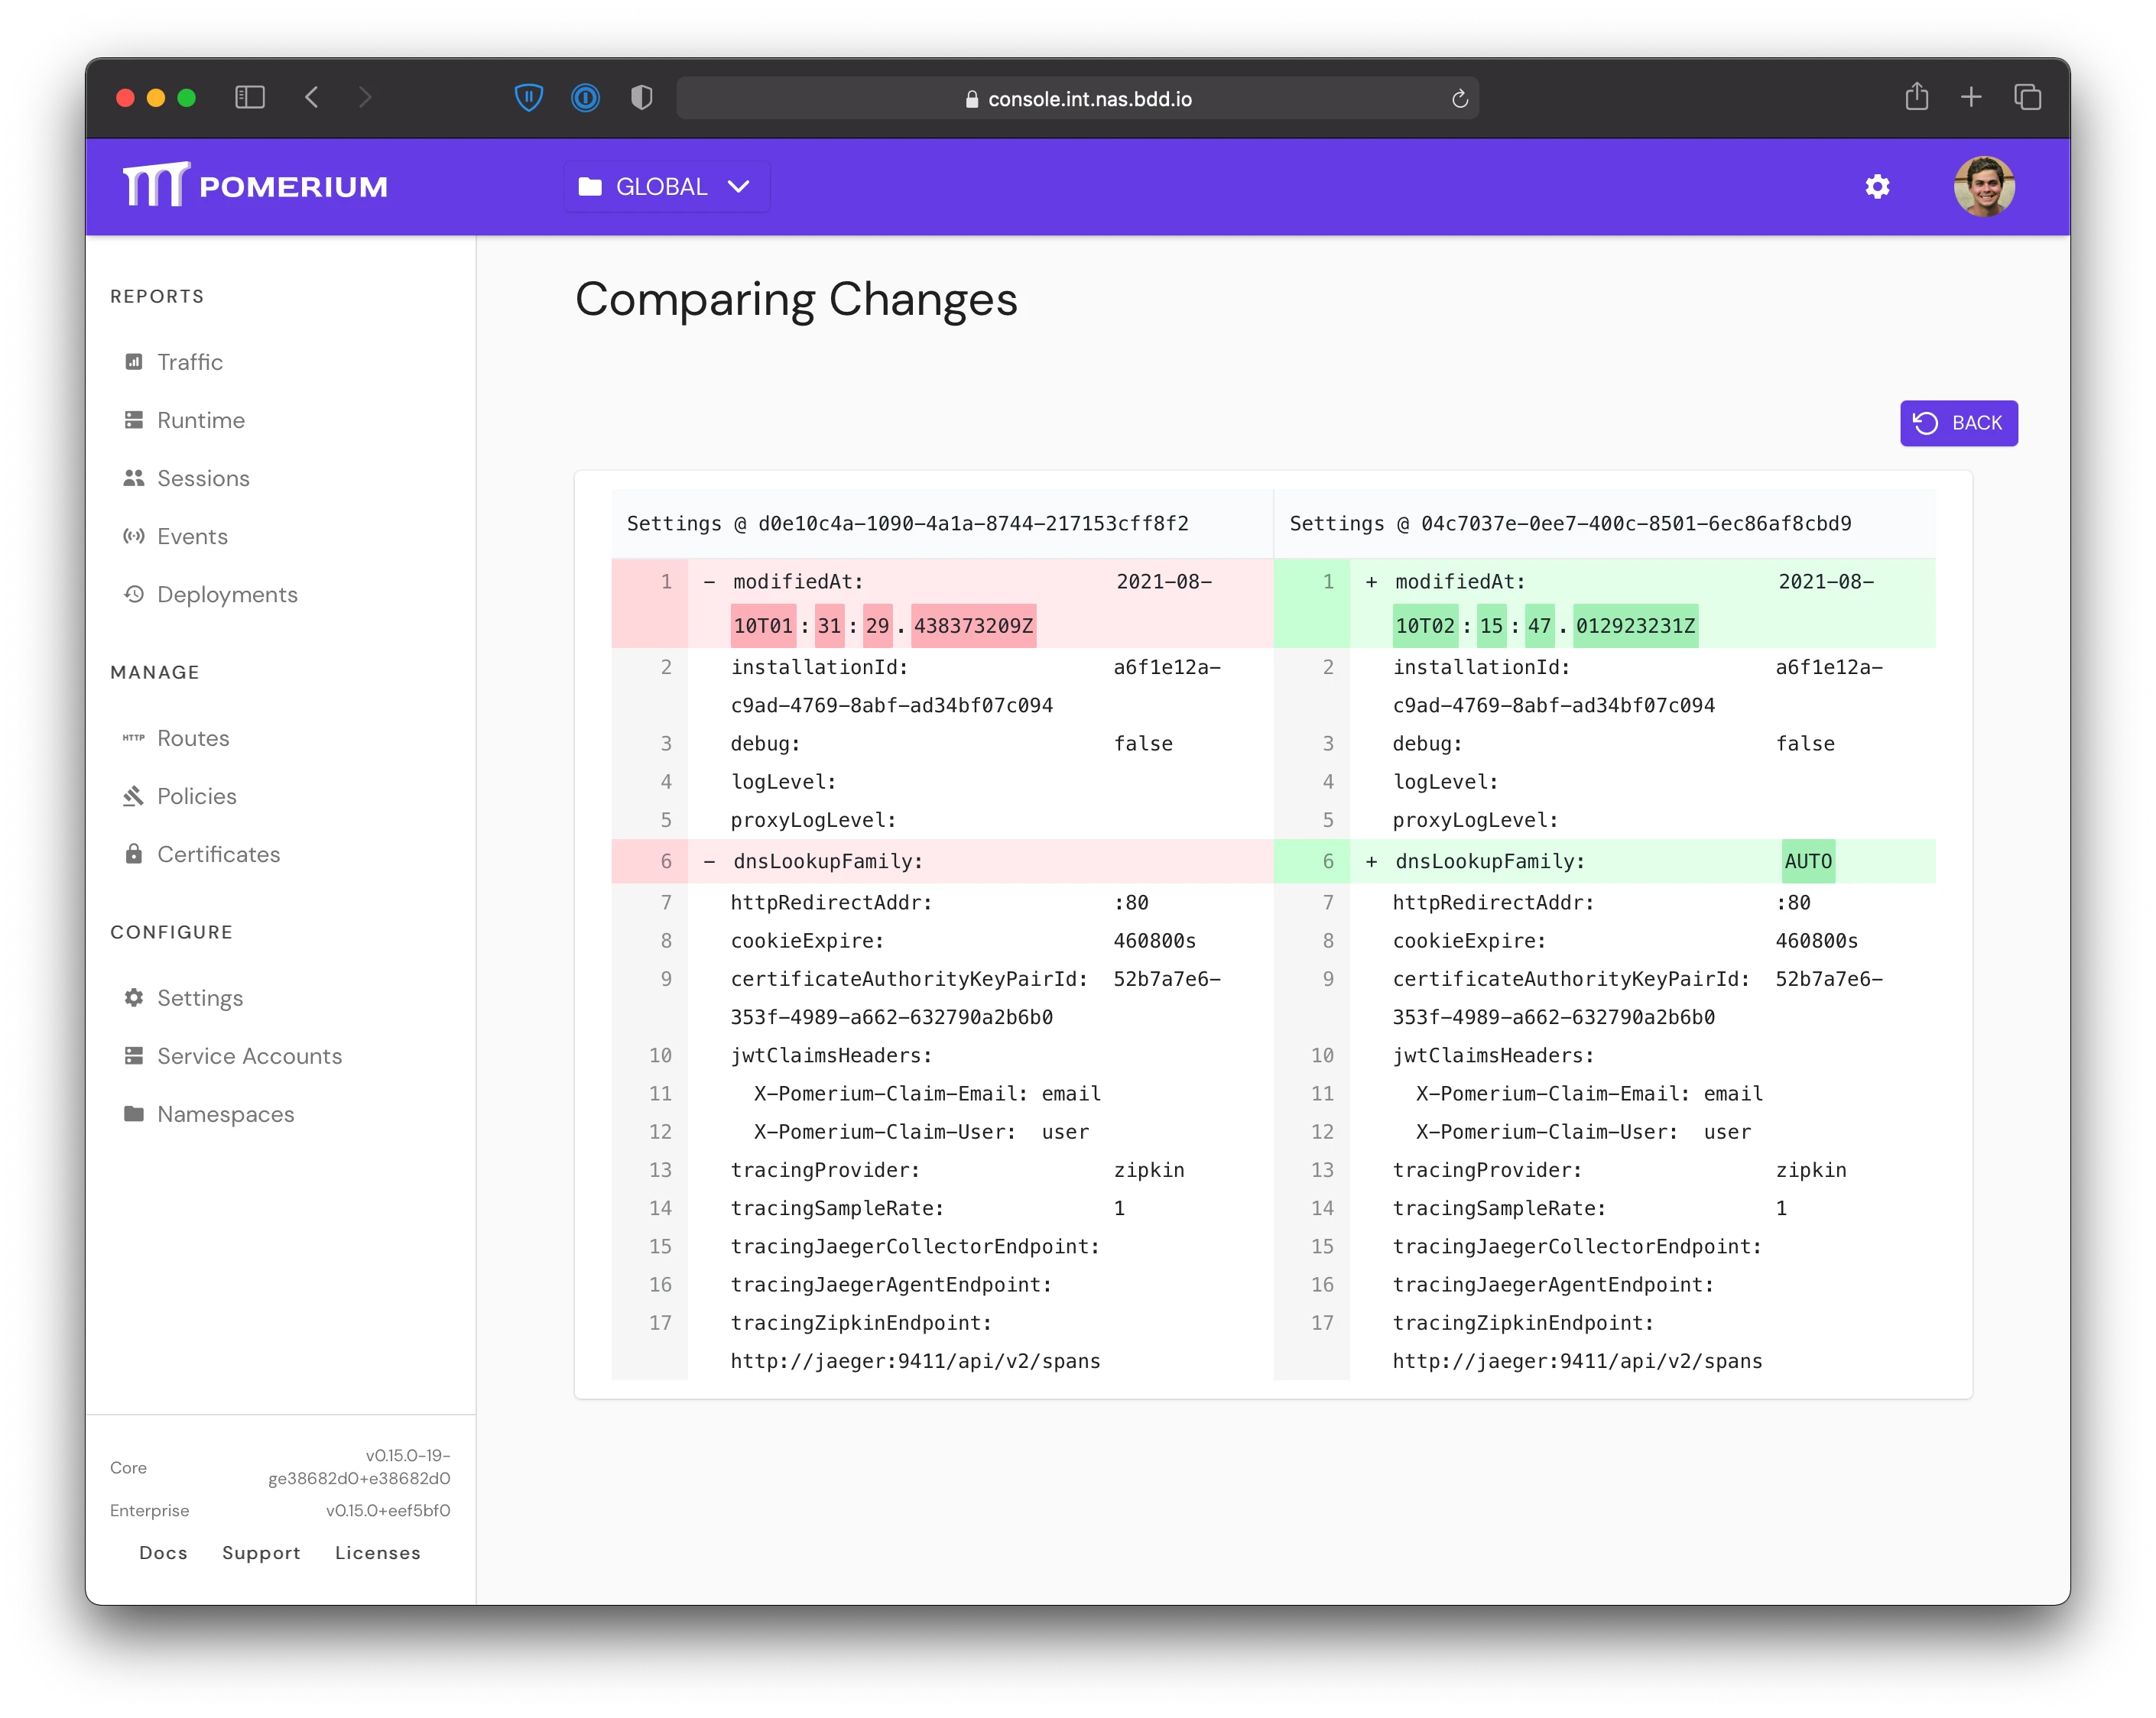
Task: Click the Pomerium logo
Action: coord(255,186)
